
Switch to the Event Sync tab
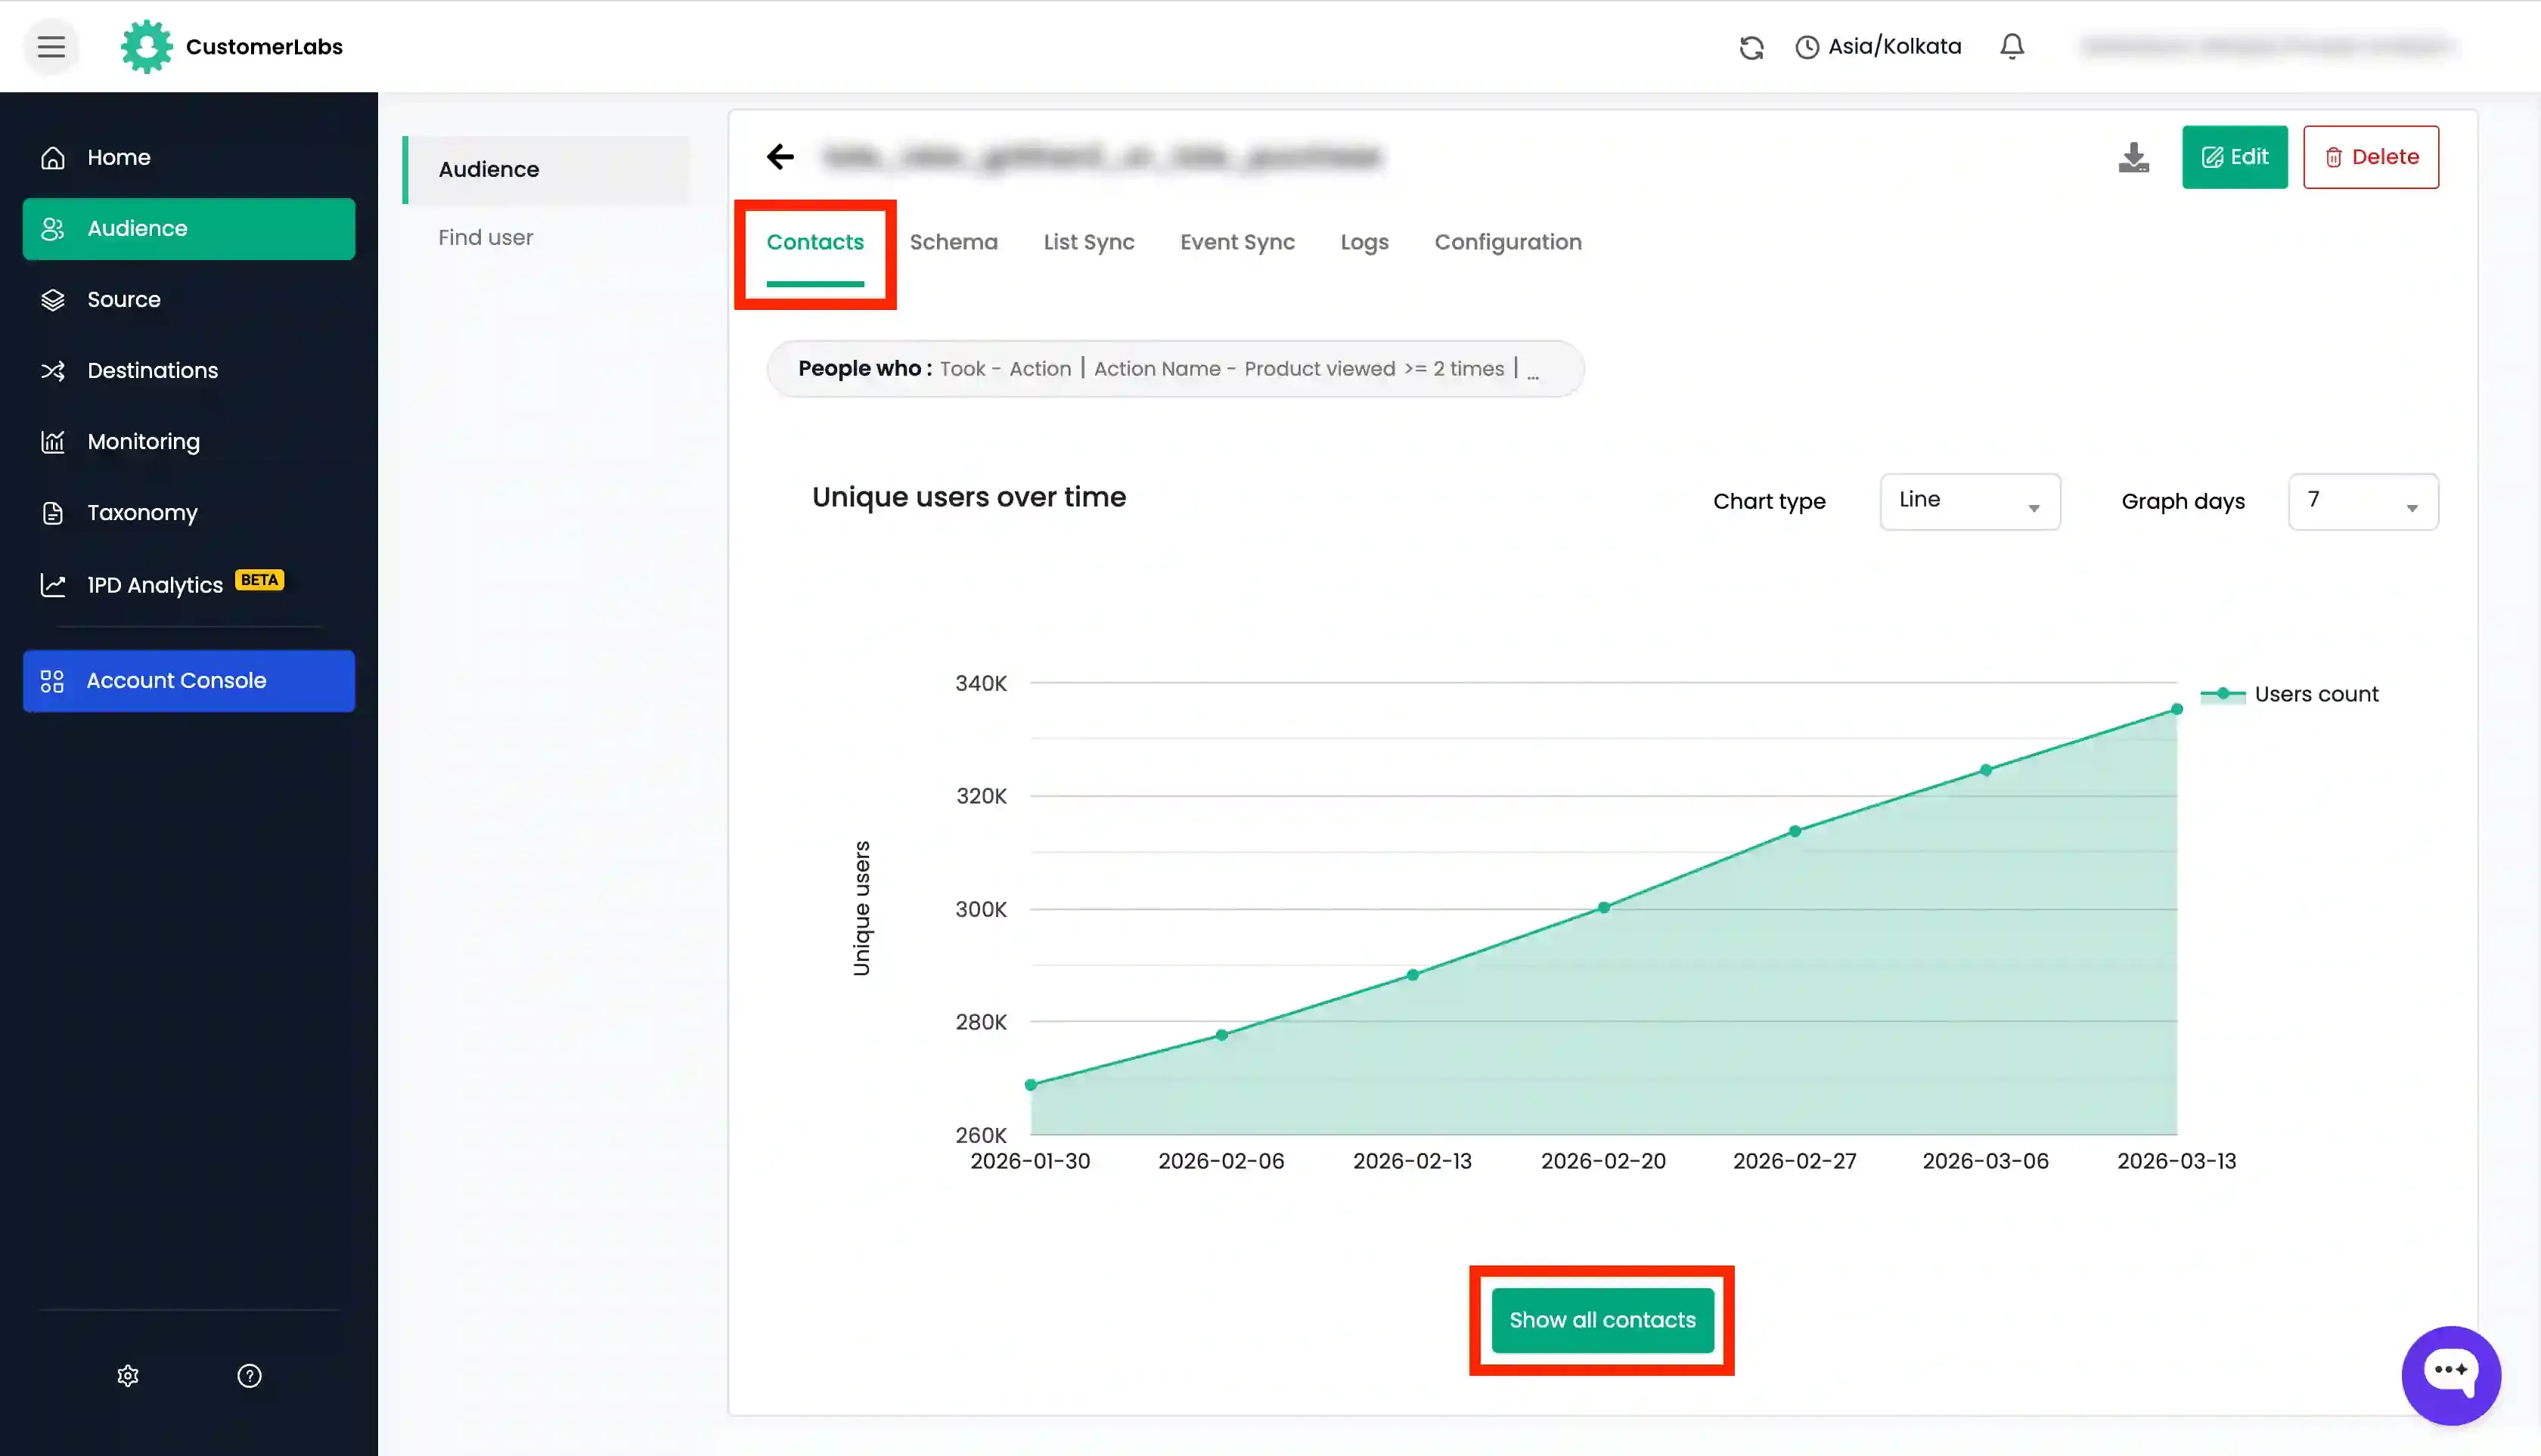tap(1236, 242)
